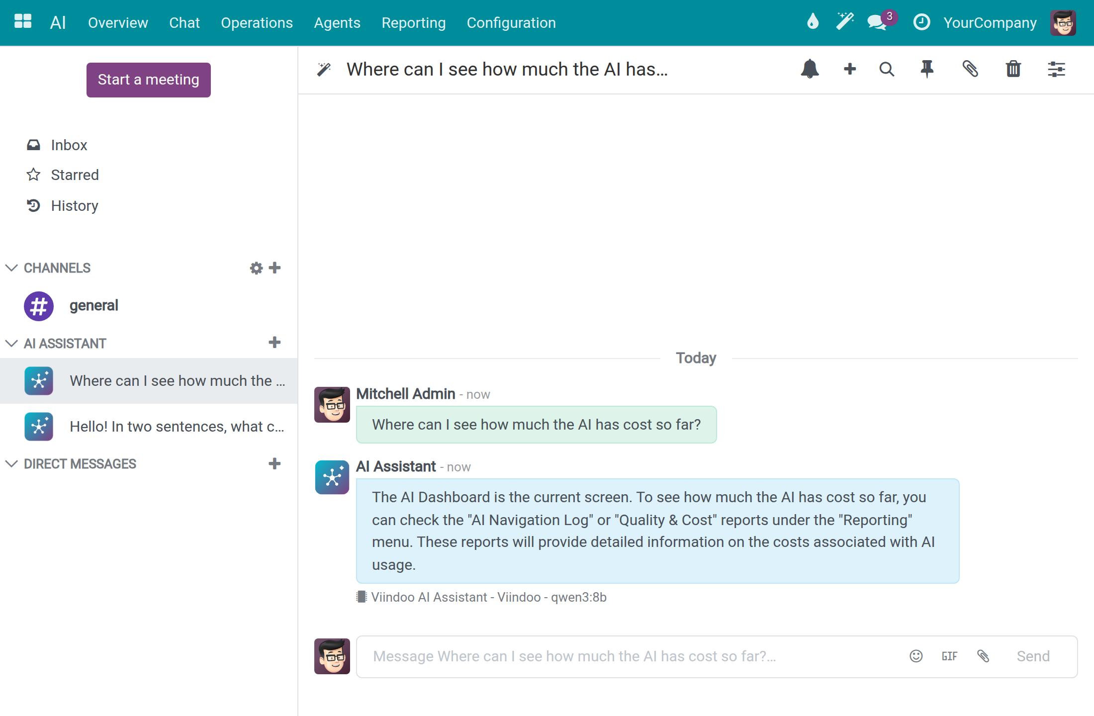
Task: Click Send in the message composer
Action: [1033, 656]
